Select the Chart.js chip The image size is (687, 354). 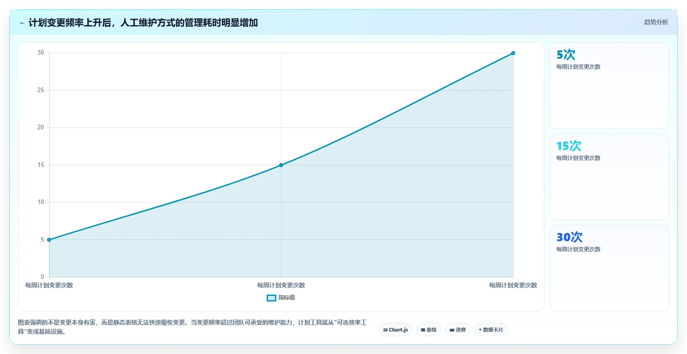coord(395,330)
